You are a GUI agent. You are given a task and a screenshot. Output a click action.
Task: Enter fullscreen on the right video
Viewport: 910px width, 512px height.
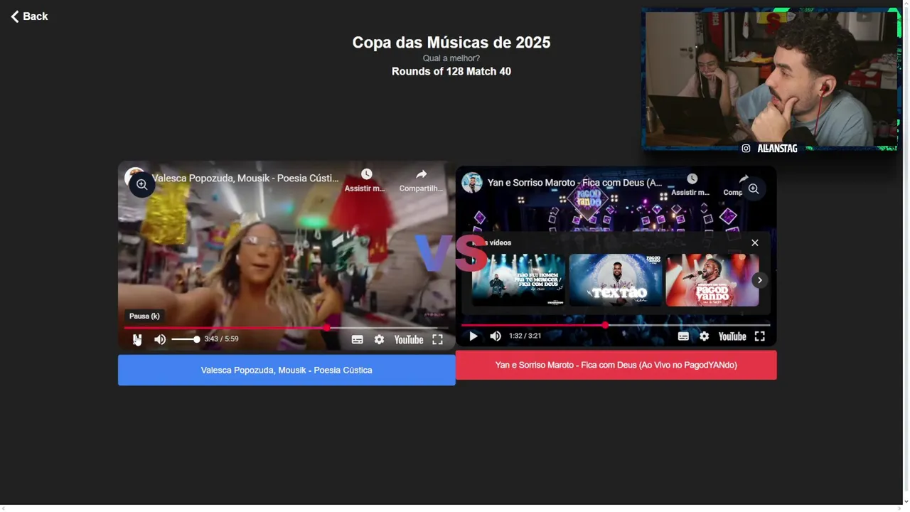pyautogui.click(x=760, y=336)
